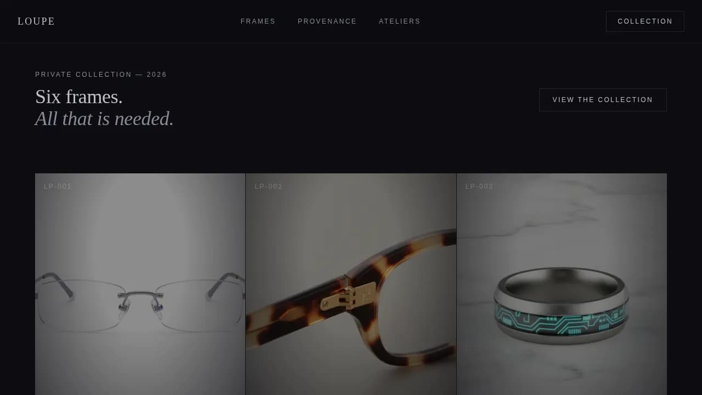Click the left lens of rimless glasses

pyautogui.click(x=80, y=306)
